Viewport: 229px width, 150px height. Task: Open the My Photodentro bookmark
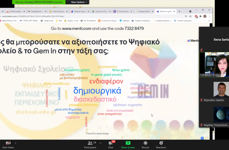(x=89, y=21)
